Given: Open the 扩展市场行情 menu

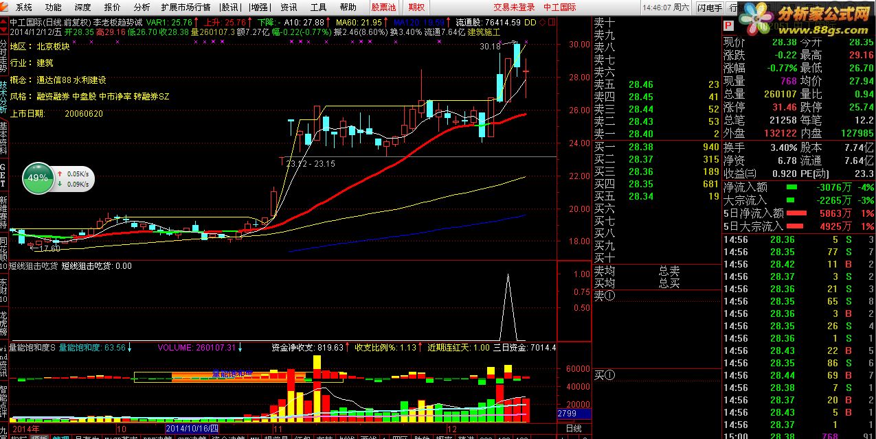Looking at the screenshot, I should [x=186, y=8].
